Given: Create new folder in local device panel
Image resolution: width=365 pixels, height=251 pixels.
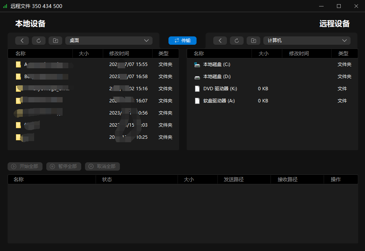Looking at the screenshot, I should coord(55,41).
